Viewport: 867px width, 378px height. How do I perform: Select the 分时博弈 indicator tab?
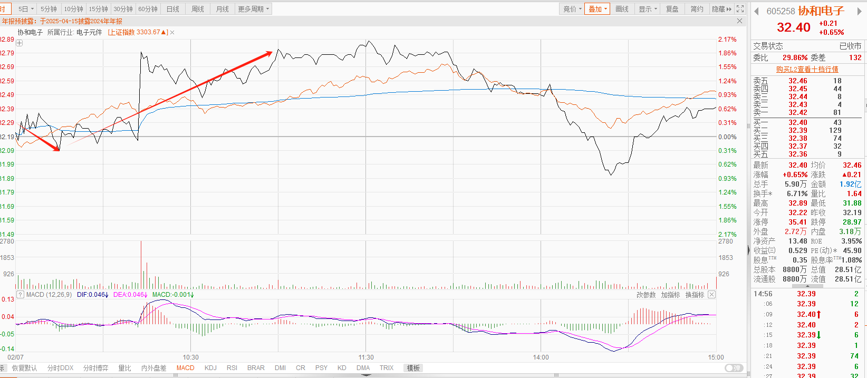(x=95, y=368)
